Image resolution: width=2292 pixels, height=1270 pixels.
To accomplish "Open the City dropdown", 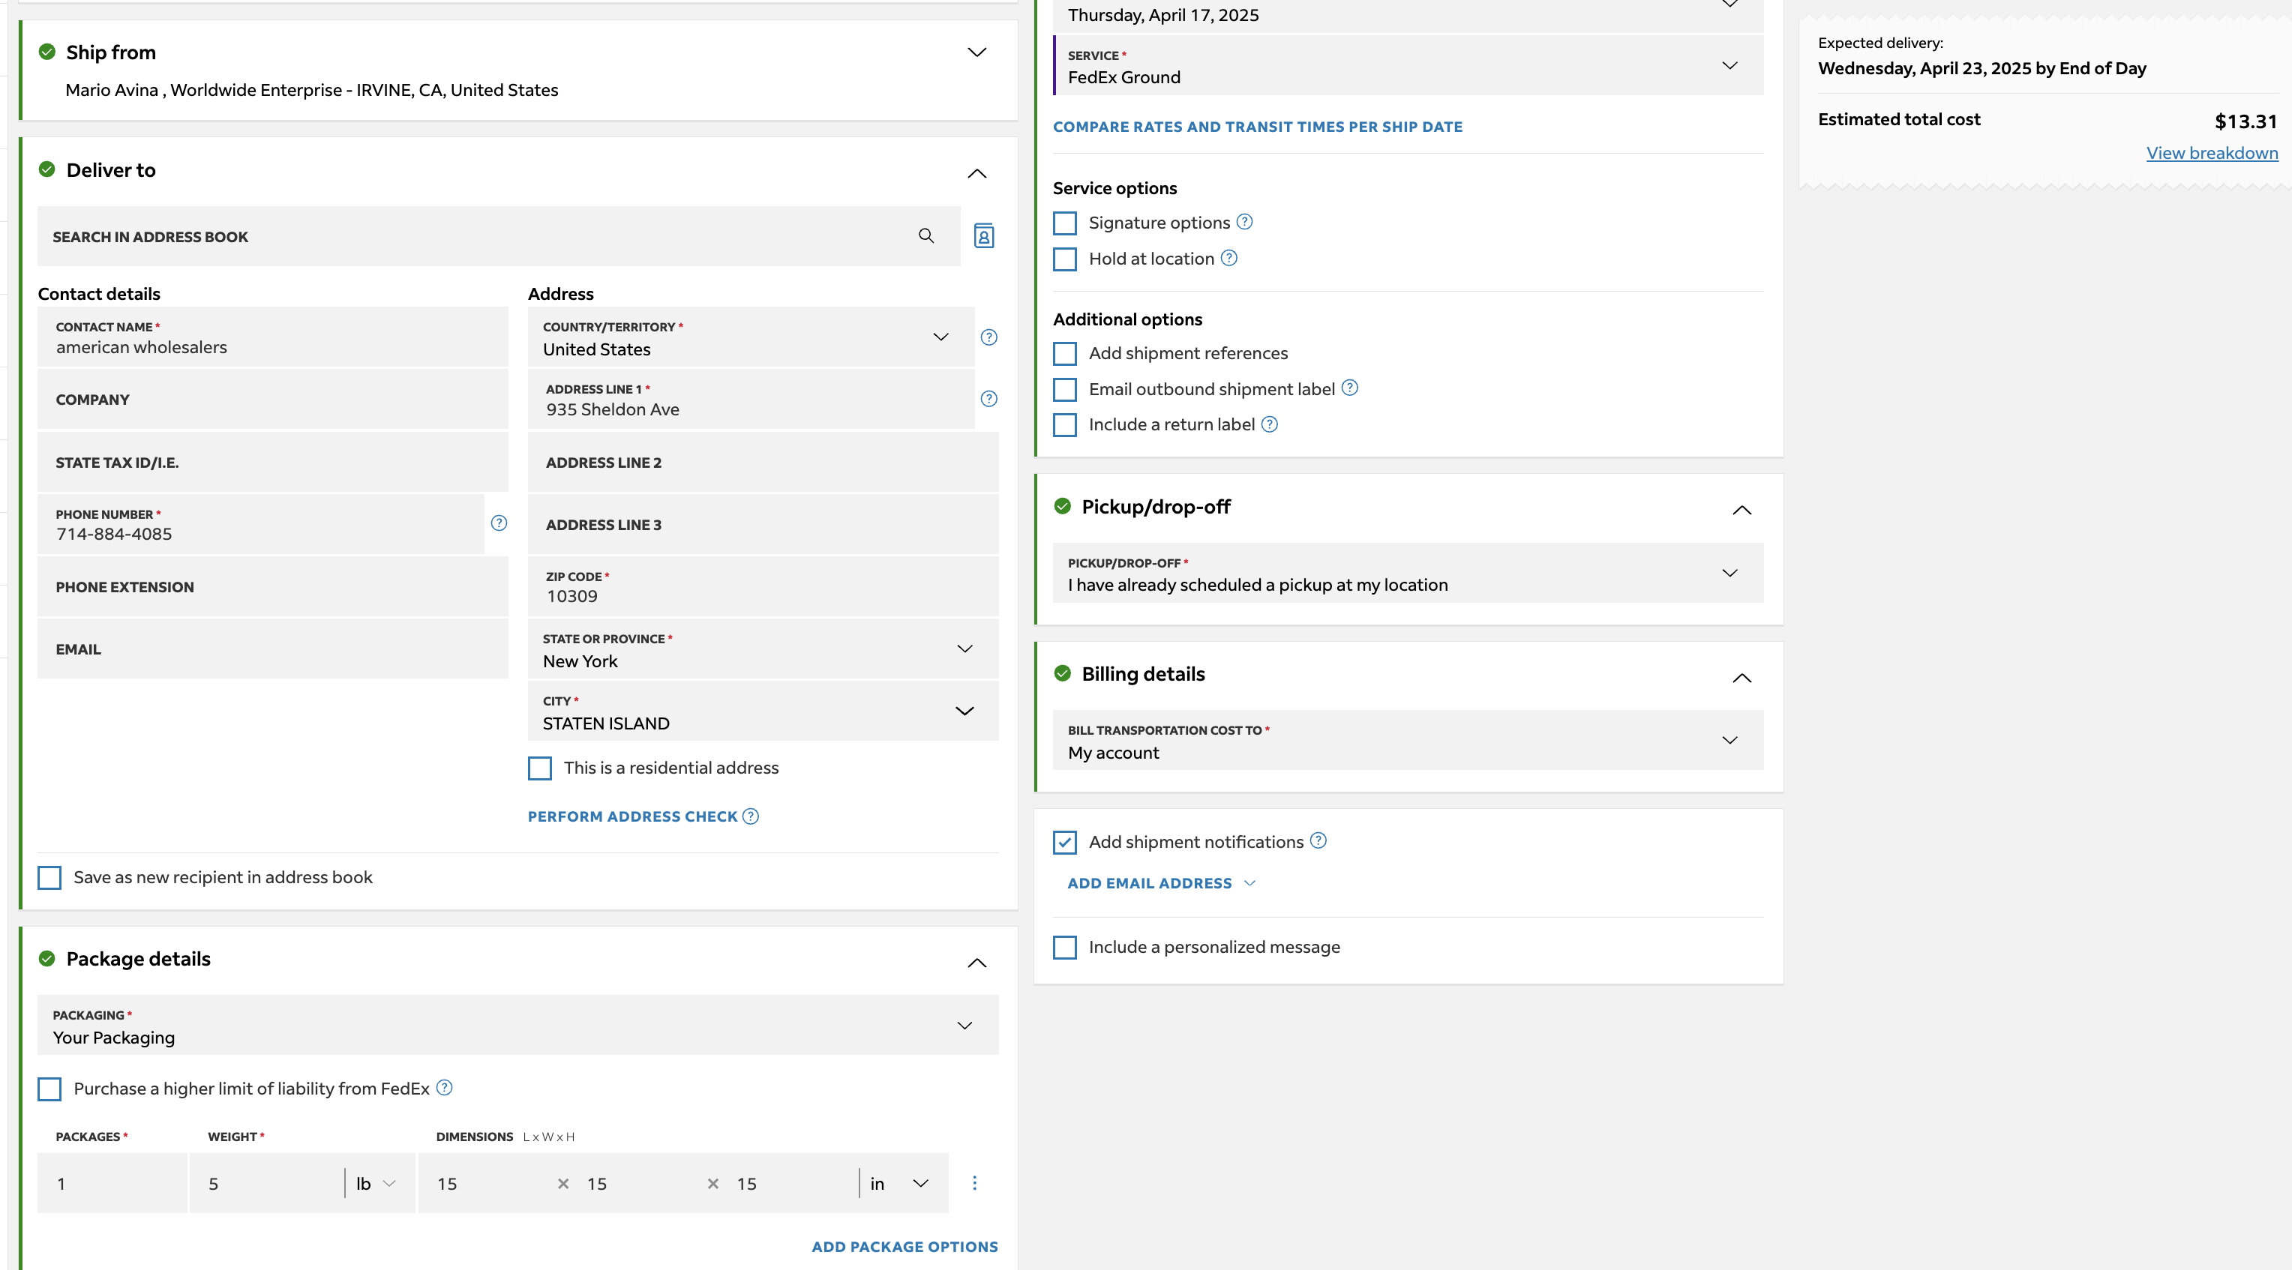I will coord(763,711).
